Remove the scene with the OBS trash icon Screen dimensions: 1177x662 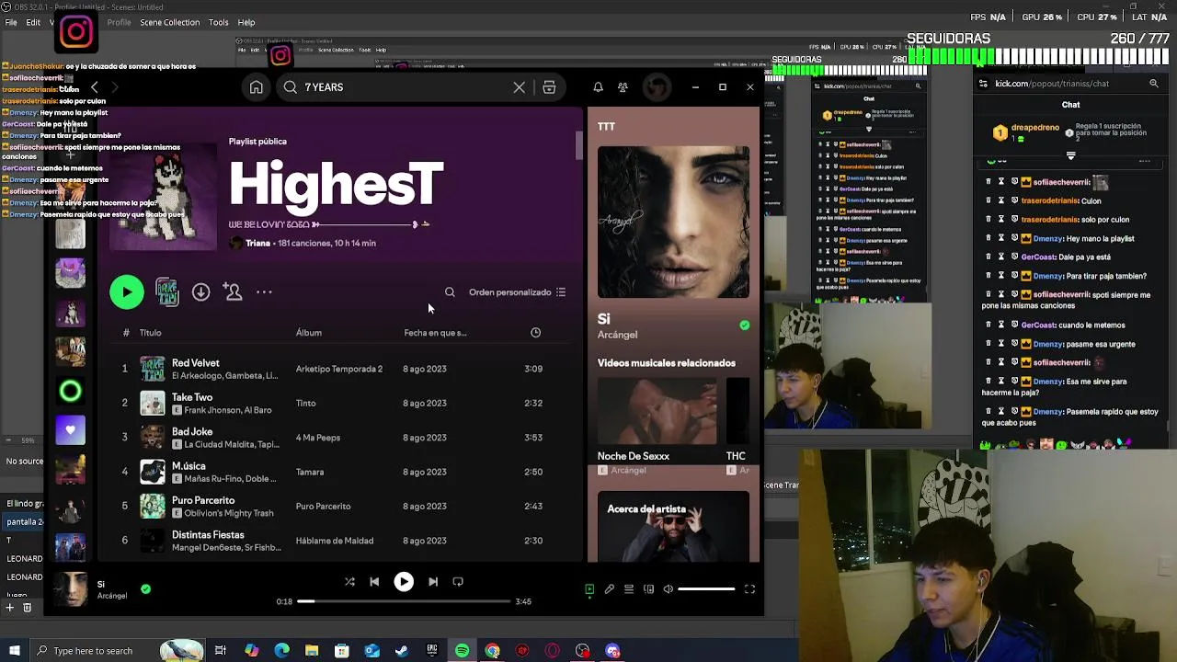pyautogui.click(x=27, y=608)
